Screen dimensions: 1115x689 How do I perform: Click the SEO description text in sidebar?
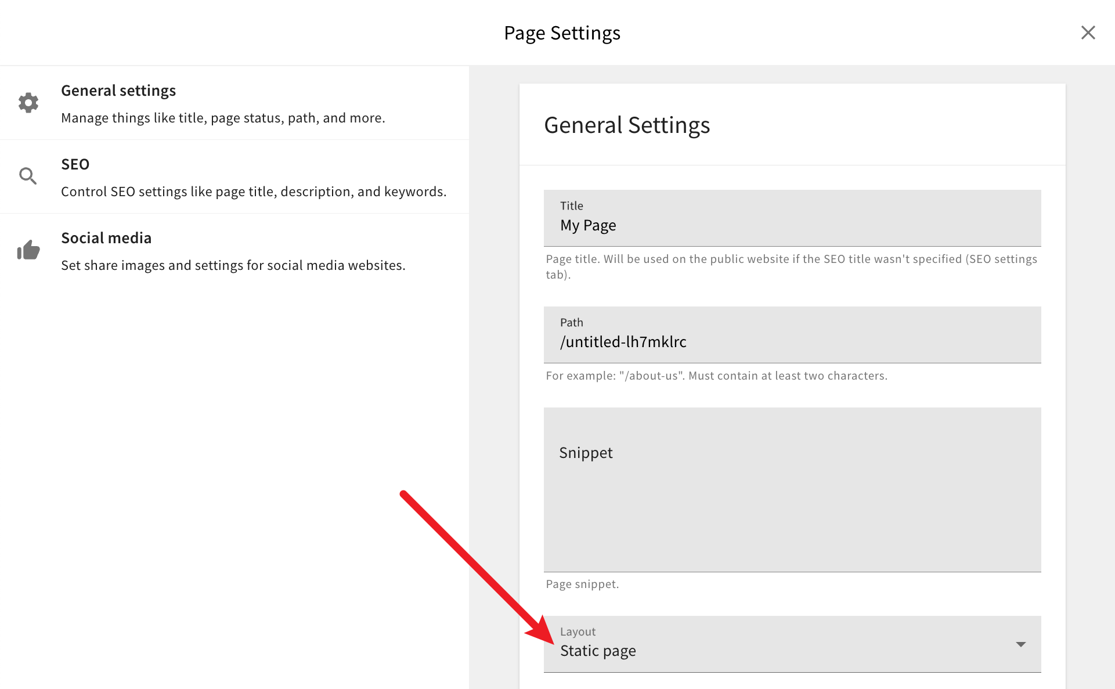click(x=254, y=191)
